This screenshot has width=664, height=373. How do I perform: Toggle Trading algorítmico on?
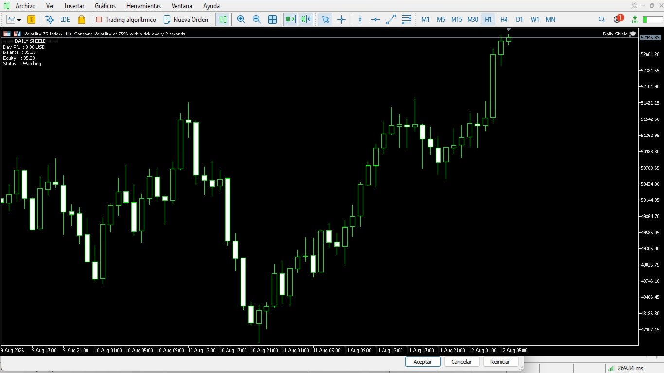tap(126, 19)
